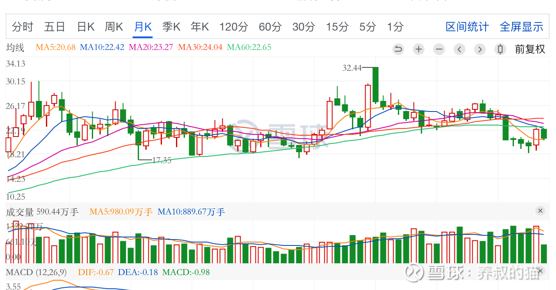Click the 17.35 low price marker
The width and height of the screenshot is (556, 290).
(162, 160)
